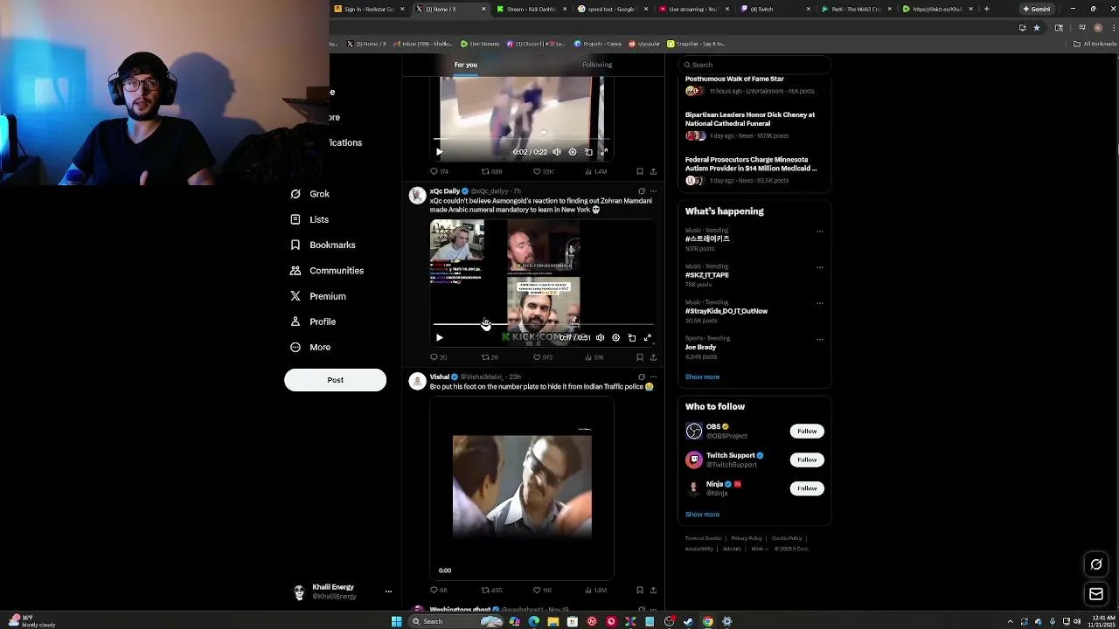Screen dimensions: 1119x629
Task: Mute the top 0:22 video
Action: pyautogui.click(x=557, y=152)
